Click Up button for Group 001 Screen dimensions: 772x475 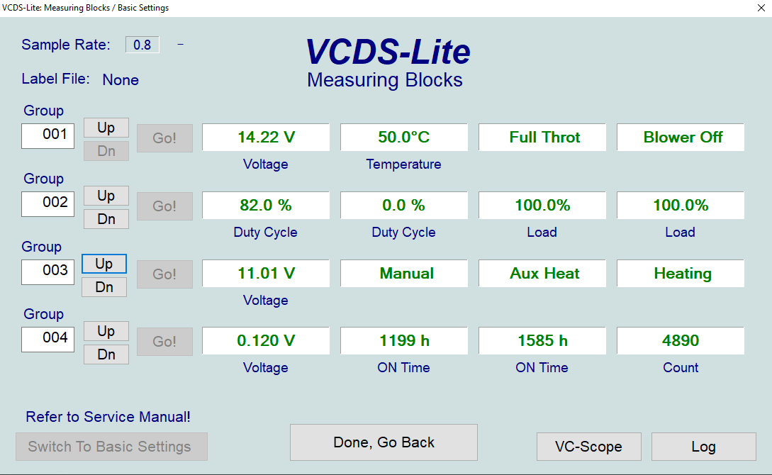tap(106, 128)
